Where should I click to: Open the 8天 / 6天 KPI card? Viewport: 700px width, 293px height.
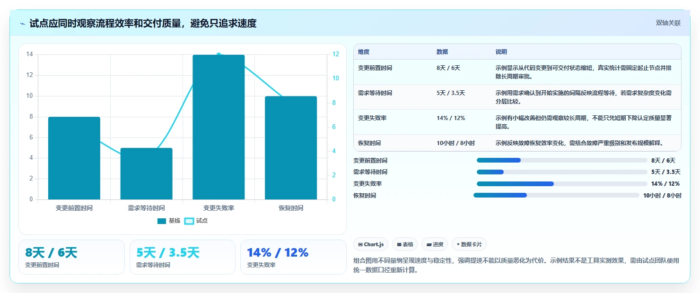tap(71, 257)
